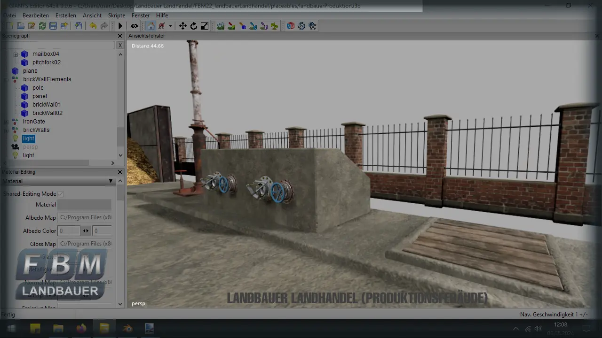Click the terrain paint brush icon
This screenshot has height=338, width=602.
(231, 26)
